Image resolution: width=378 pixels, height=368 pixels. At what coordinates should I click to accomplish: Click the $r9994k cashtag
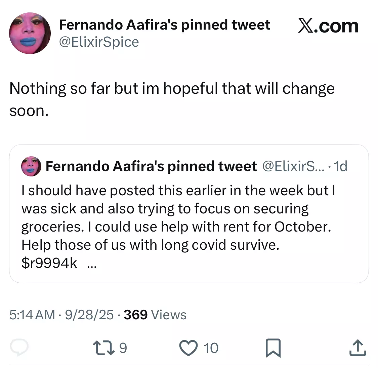click(49, 263)
